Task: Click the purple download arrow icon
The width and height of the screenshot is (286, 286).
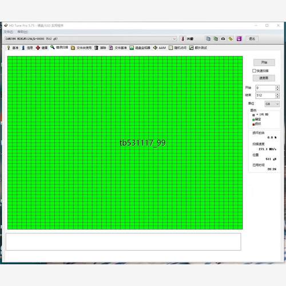Action: tap(239, 39)
